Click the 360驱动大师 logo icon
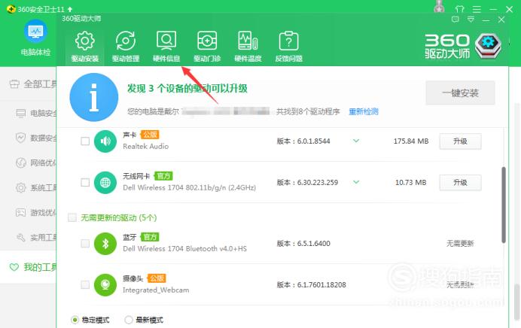Viewport: 521px width, 328px height. [x=488, y=45]
